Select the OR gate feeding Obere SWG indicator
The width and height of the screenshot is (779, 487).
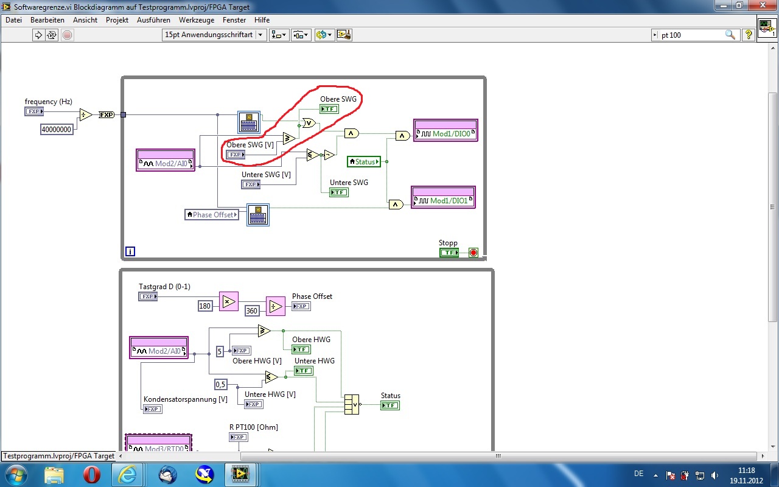tap(309, 124)
